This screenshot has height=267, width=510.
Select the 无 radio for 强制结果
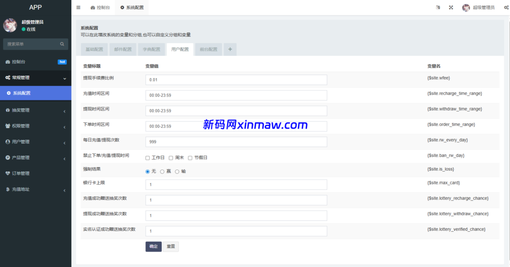coord(147,172)
